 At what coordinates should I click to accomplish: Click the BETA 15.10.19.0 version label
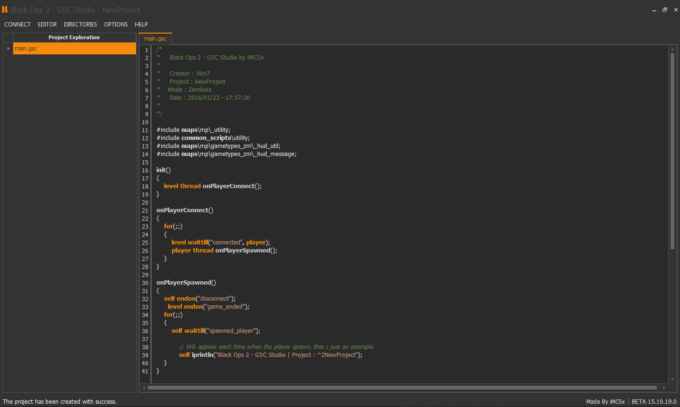[x=654, y=402]
